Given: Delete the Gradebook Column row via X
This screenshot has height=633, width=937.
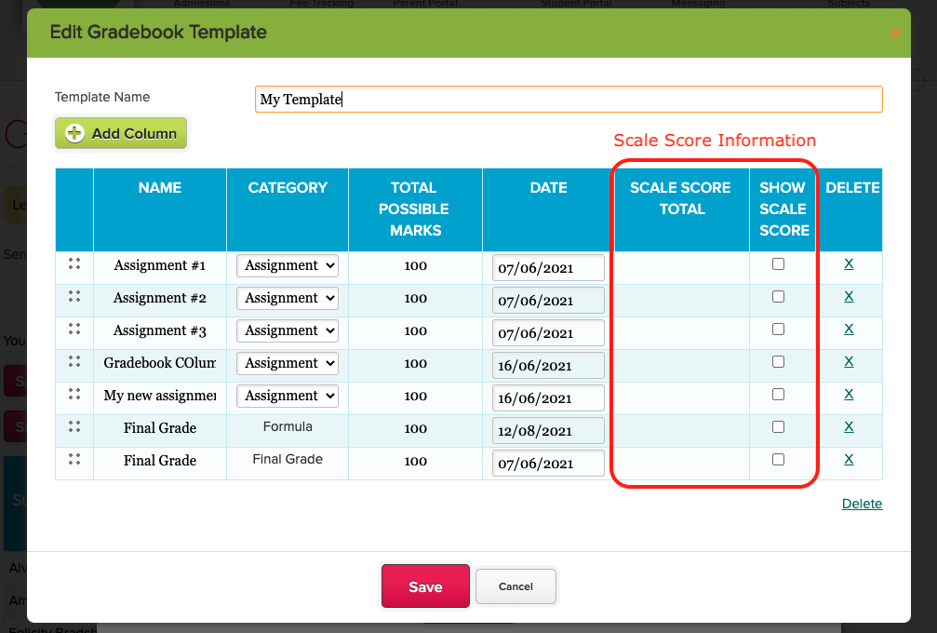Looking at the screenshot, I should coord(849,361).
